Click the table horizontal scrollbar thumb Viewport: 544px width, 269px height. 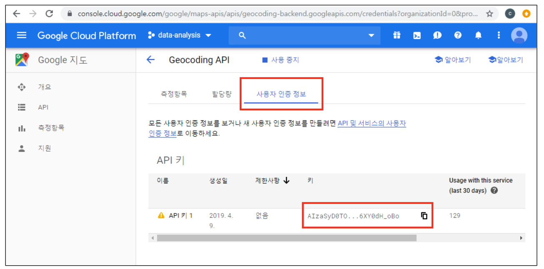click(287, 238)
